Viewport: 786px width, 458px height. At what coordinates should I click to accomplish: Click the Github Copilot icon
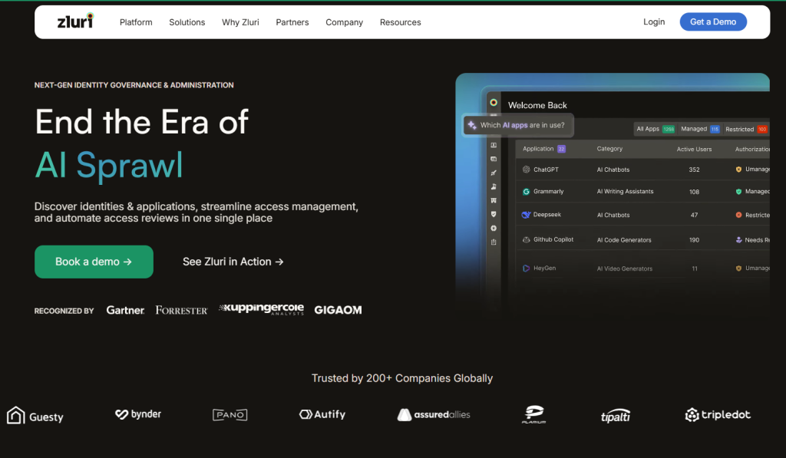click(527, 239)
